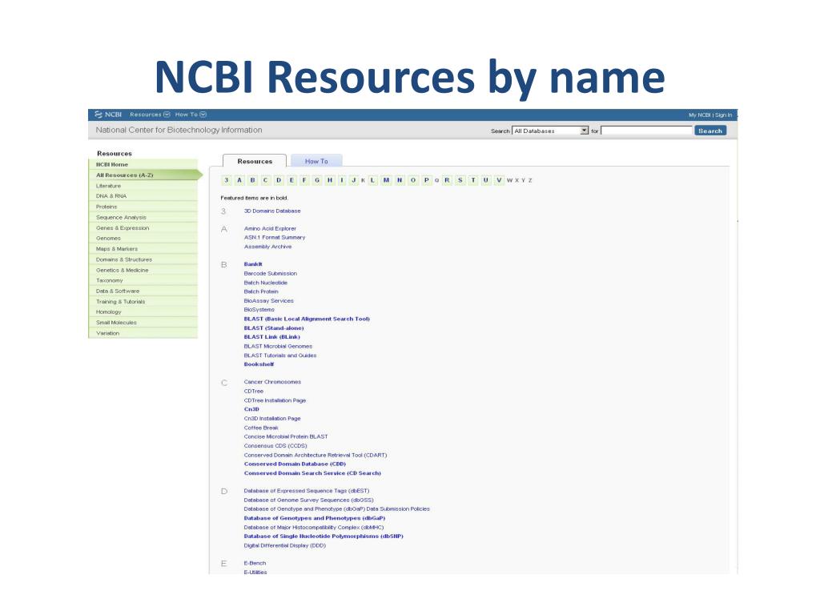This screenshot has height=615, width=820.
Task: Open Bookshelf link
Action: click(259, 364)
